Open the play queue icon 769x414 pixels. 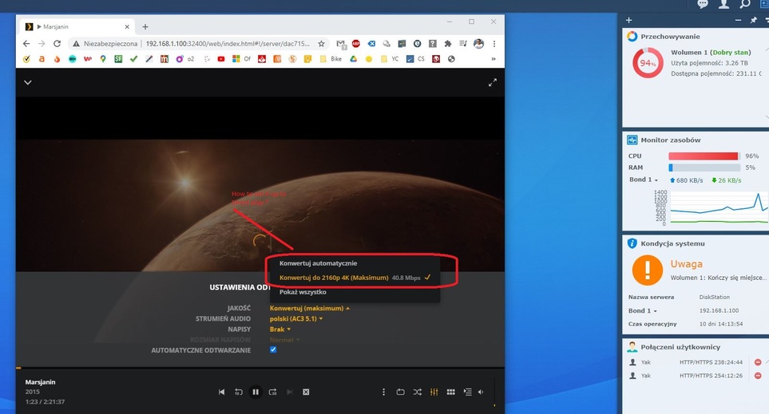pyautogui.click(x=467, y=392)
